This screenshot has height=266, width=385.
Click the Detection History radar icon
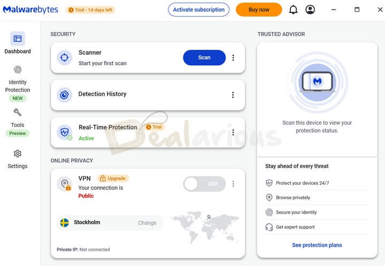pos(64,95)
